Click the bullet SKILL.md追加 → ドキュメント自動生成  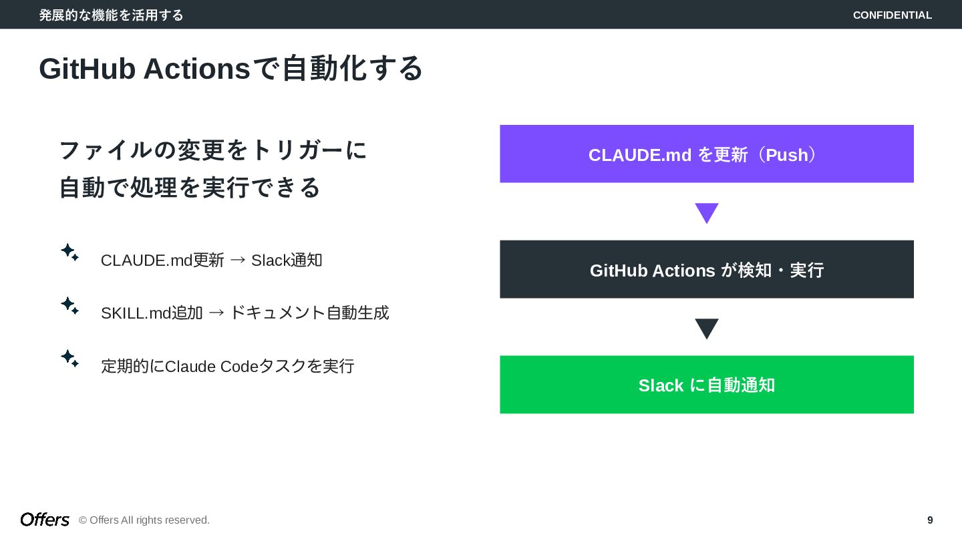point(245,313)
